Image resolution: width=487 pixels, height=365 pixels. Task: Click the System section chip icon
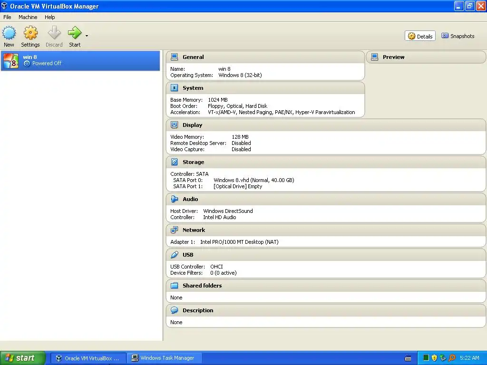pyautogui.click(x=174, y=88)
